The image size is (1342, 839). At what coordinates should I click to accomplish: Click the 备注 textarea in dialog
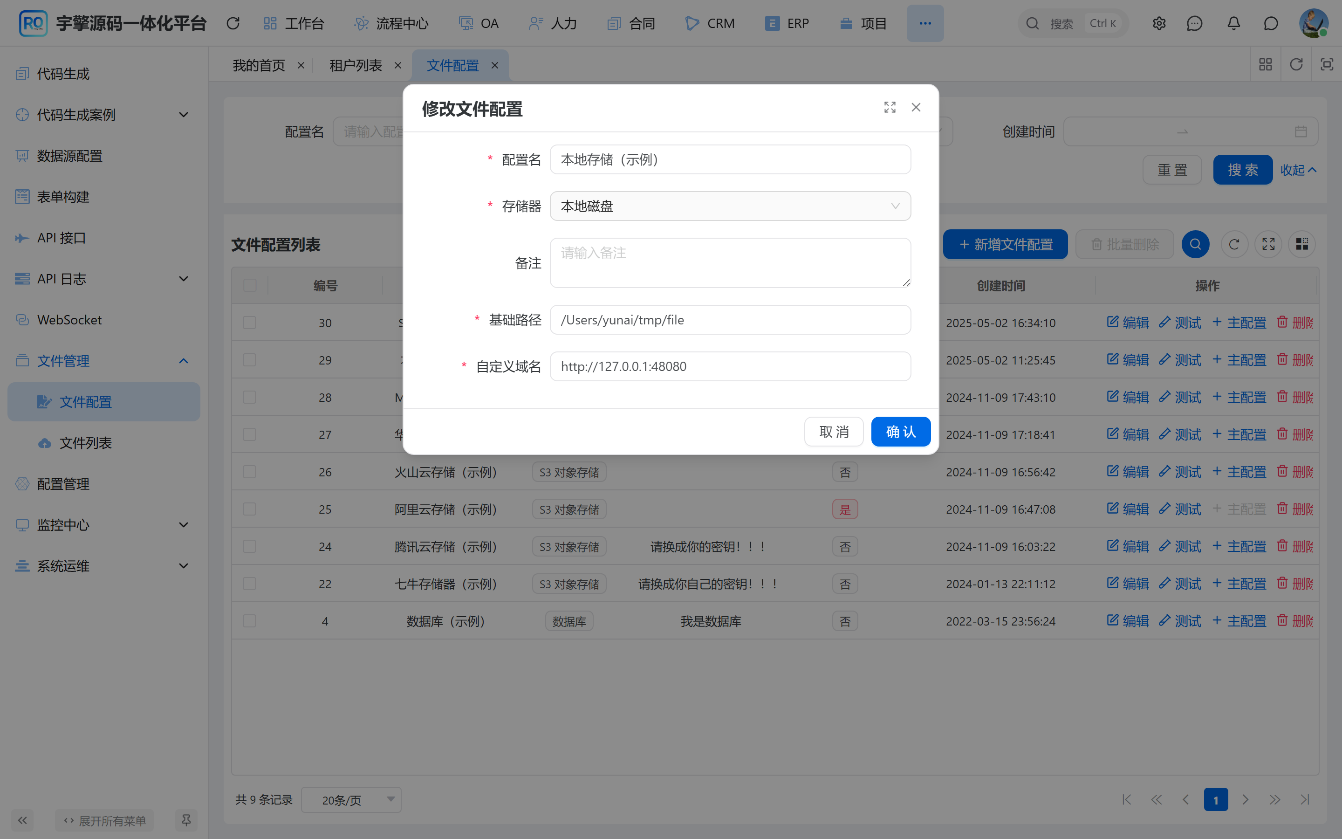pyautogui.click(x=730, y=262)
